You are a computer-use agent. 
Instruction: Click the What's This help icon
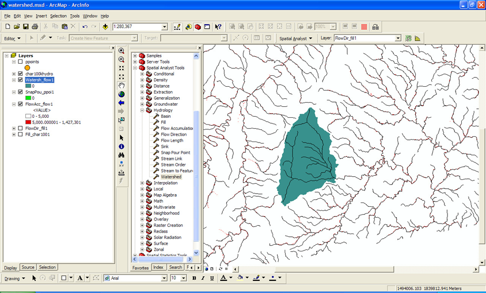218,27
